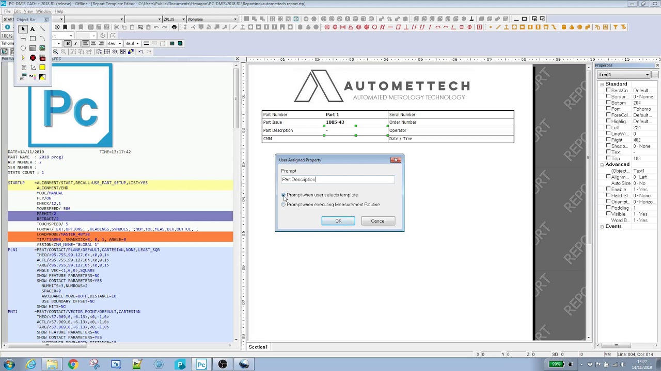
Task: Toggle italic formatting button
Action: [x=75, y=43]
